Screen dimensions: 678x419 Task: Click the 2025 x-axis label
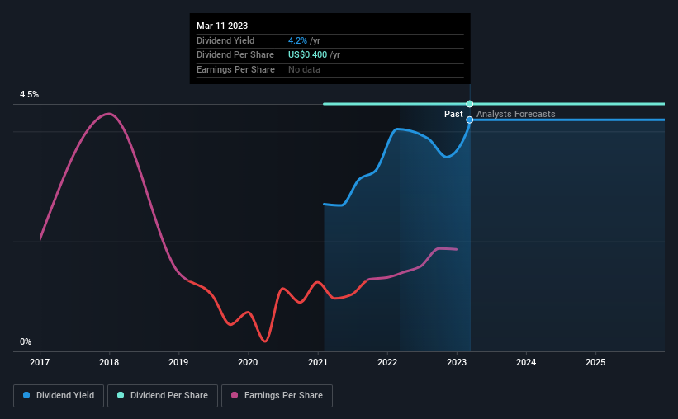(x=595, y=362)
